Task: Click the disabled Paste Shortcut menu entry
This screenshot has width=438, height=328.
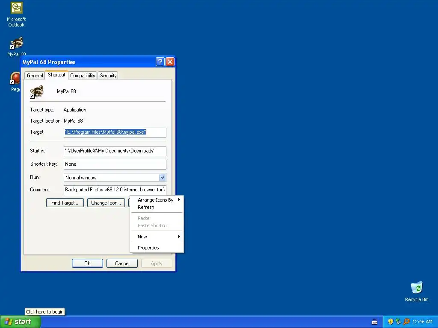Action: coord(157,225)
